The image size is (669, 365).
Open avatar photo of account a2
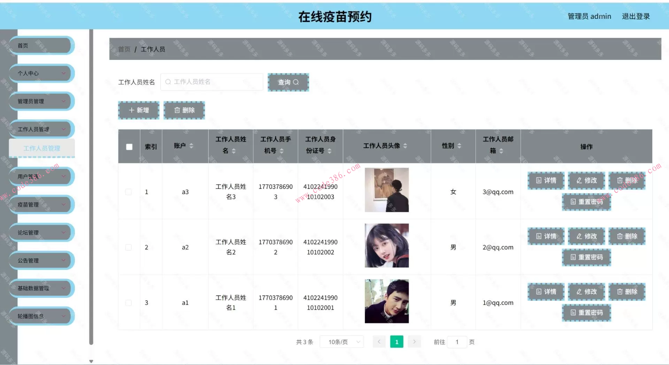pos(387,246)
